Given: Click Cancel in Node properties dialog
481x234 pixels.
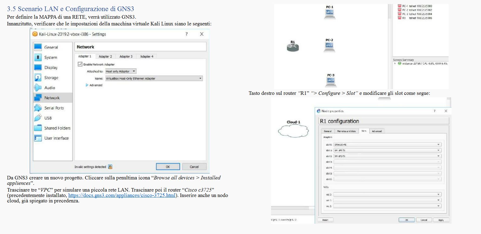Looking at the screenshot, I should pyautogui.click(x=424, y=220).
